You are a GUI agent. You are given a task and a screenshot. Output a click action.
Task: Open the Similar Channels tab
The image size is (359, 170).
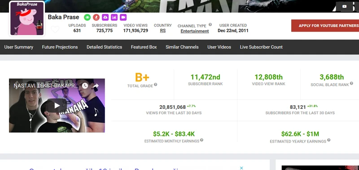coord(182,47)
